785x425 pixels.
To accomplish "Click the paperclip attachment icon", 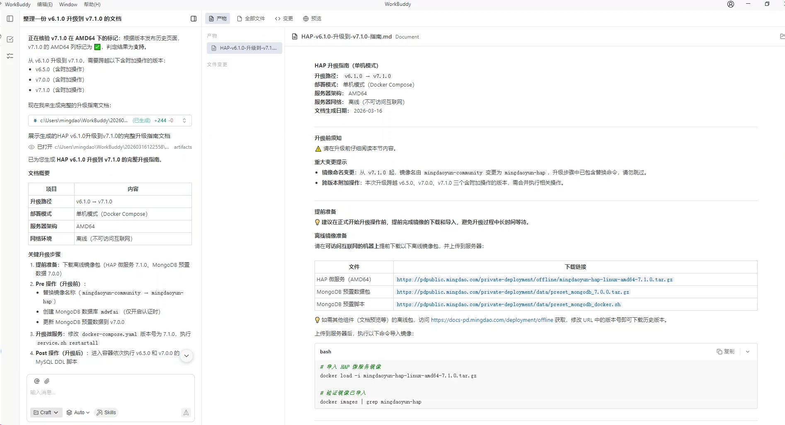I will [x=47, y=381].
